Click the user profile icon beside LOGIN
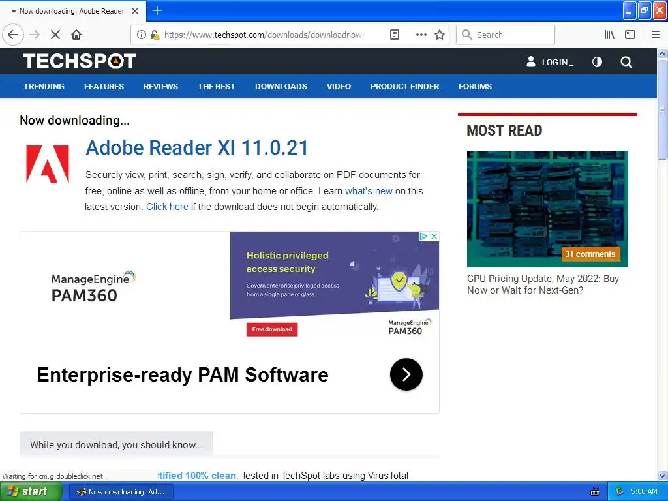Screen dimensions: 668x501 [x=531, y=62]
